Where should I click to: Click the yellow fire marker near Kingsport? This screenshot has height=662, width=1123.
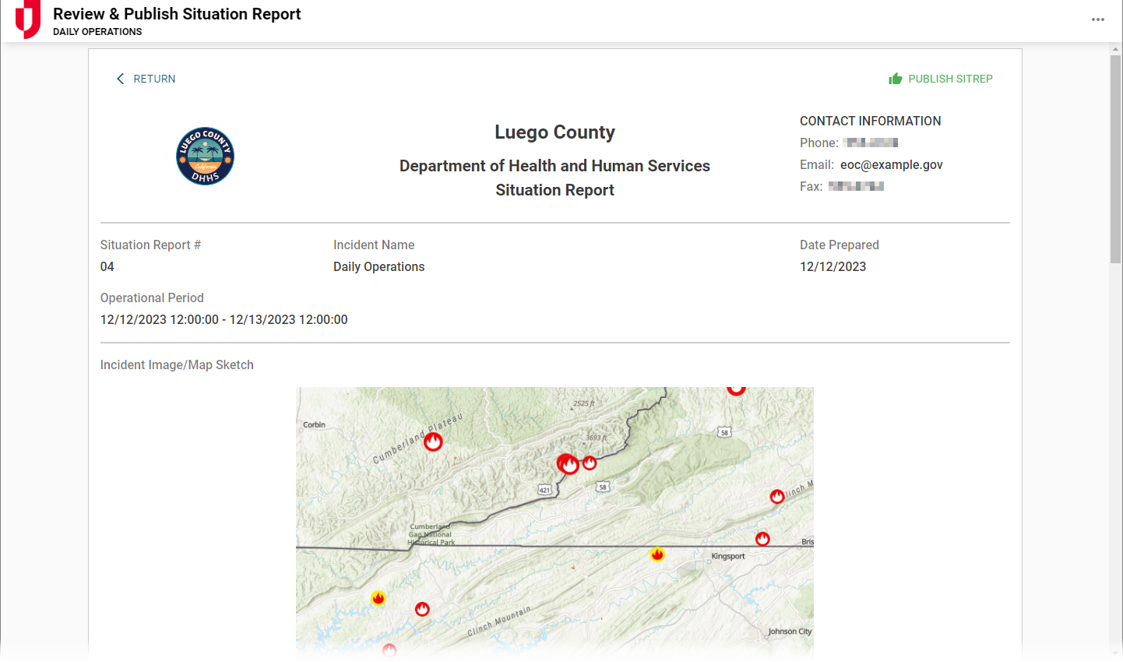click(x=658, y=554)
